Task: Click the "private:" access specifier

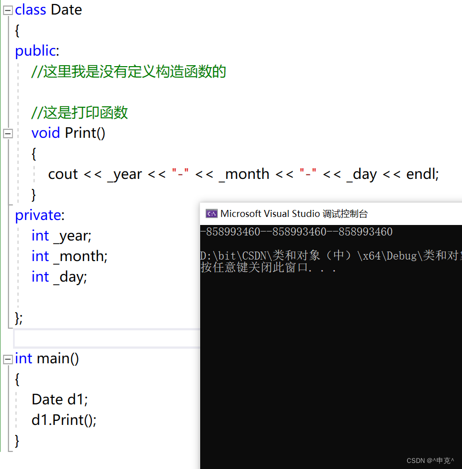Action: point(40,215)
